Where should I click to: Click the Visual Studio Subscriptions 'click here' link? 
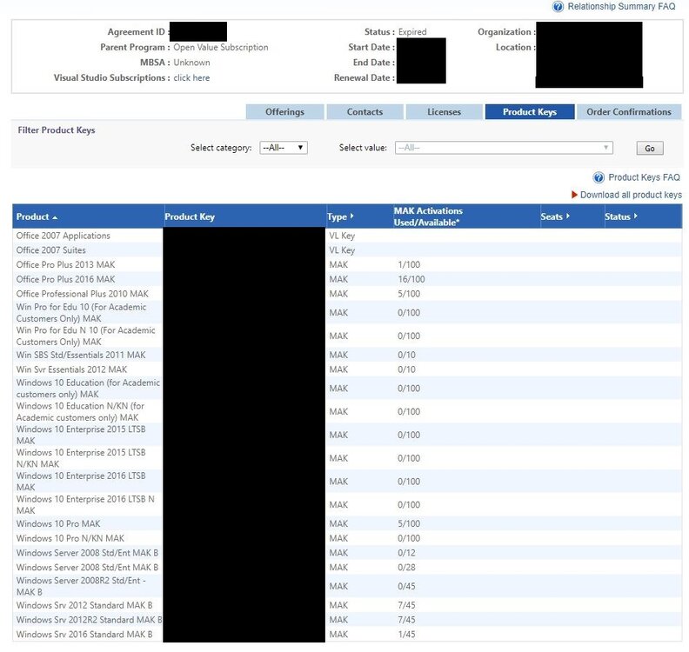point(191,77)
